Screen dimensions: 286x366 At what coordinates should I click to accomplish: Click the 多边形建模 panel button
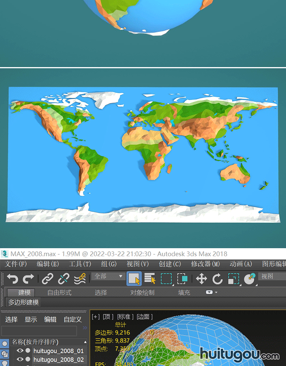(x=24, y=302)
